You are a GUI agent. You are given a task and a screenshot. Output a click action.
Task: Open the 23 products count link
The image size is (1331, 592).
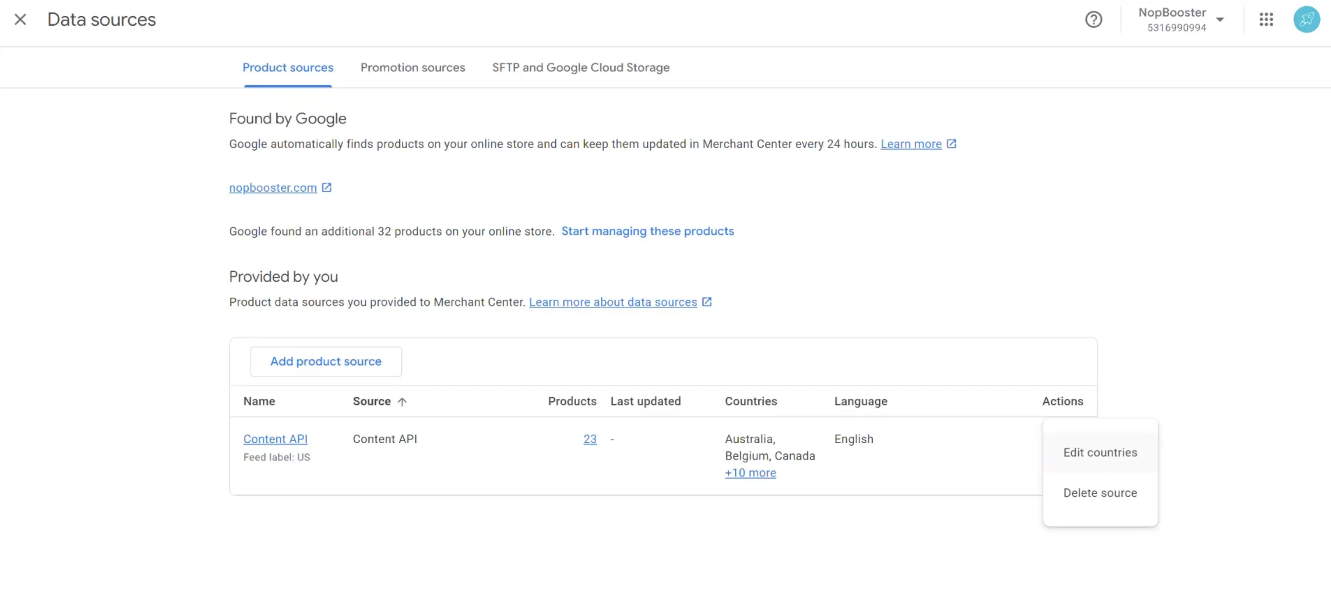tap(590, 439)
